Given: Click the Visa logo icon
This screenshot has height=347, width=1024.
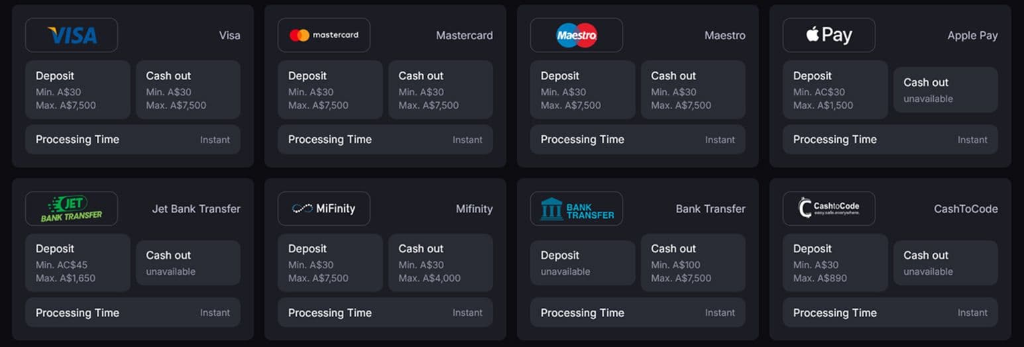Looking at the screenshot, I should (72, 35).
